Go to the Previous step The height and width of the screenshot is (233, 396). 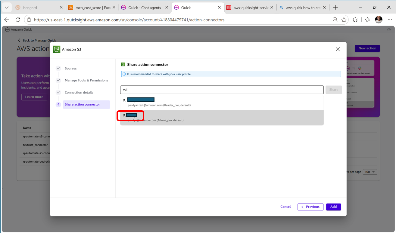pos(310,207)
